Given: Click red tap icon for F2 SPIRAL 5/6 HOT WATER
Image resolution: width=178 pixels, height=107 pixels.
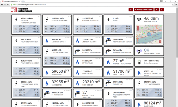Looking at the screenshot, I should [x=108, y=51].
